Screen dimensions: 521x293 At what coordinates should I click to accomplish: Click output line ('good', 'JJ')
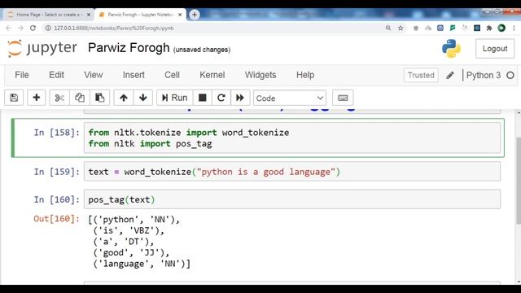[131, 253]
